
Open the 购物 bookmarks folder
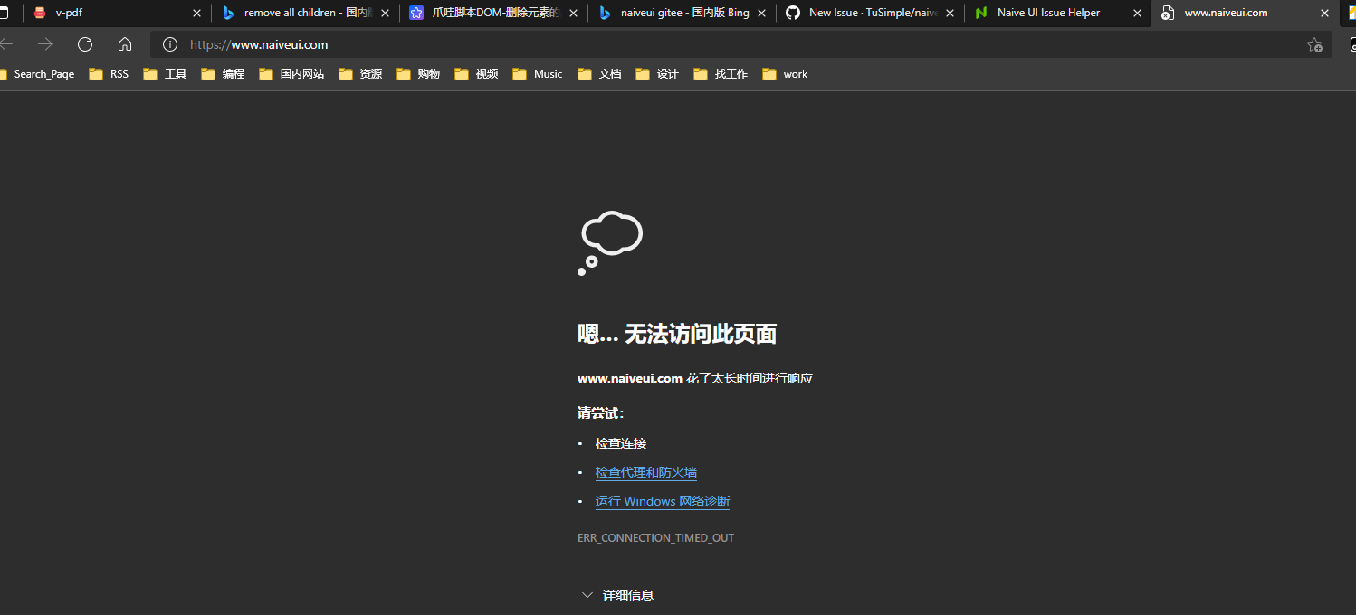(x=430, y=73)
